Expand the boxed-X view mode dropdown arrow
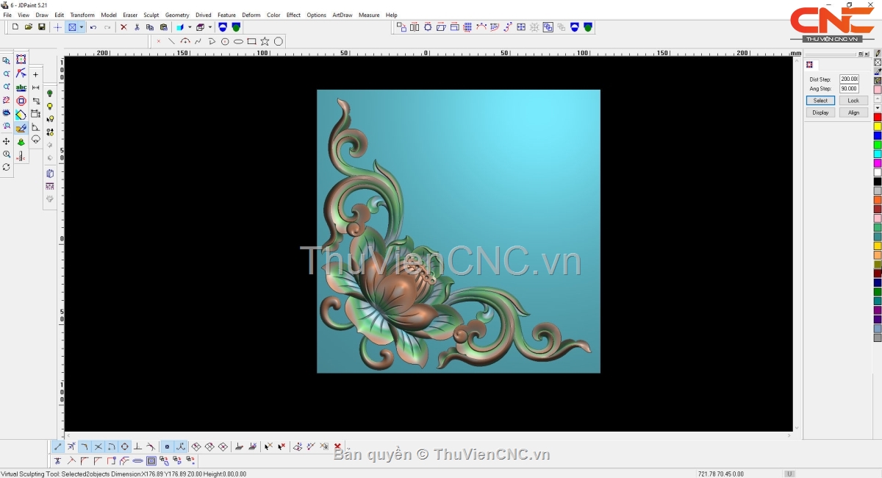Viewport: 882px width, 478px height. click(x=82, y=27)
